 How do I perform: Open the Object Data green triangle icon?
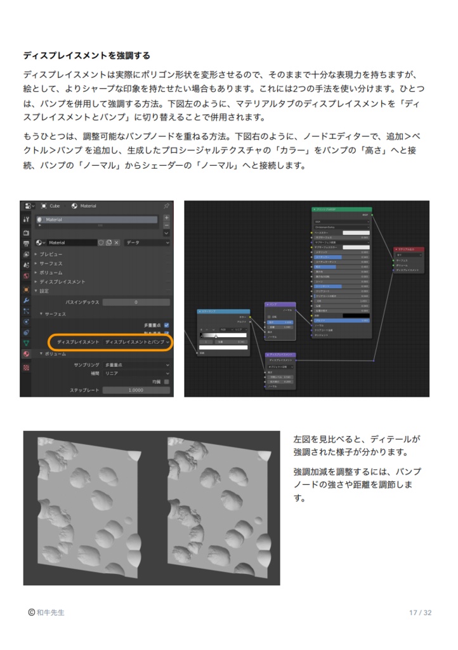26,343
